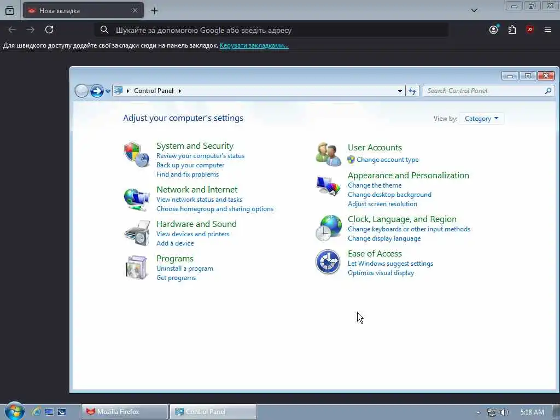Click Review your computer's status link
The width and height of the screenshot is (560, 420).
click(x=200, y=156)
